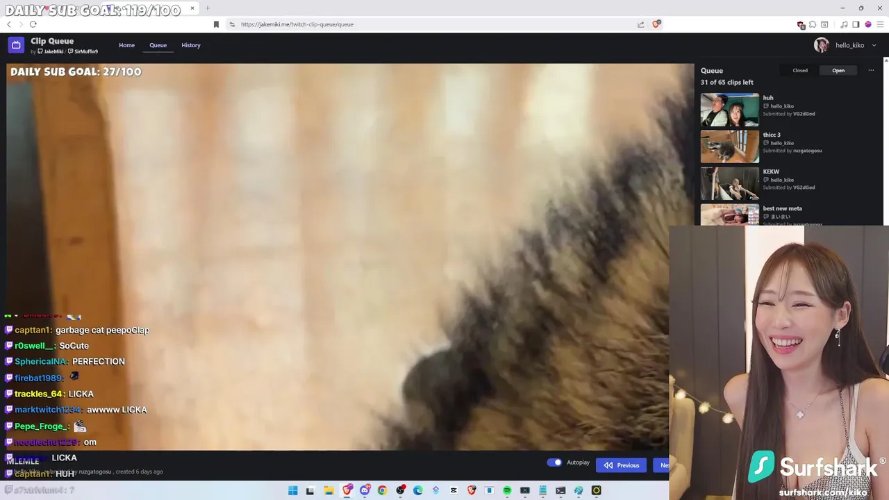Open the History tab
Viewport: 889px width, 500px height.
point(191,45)
